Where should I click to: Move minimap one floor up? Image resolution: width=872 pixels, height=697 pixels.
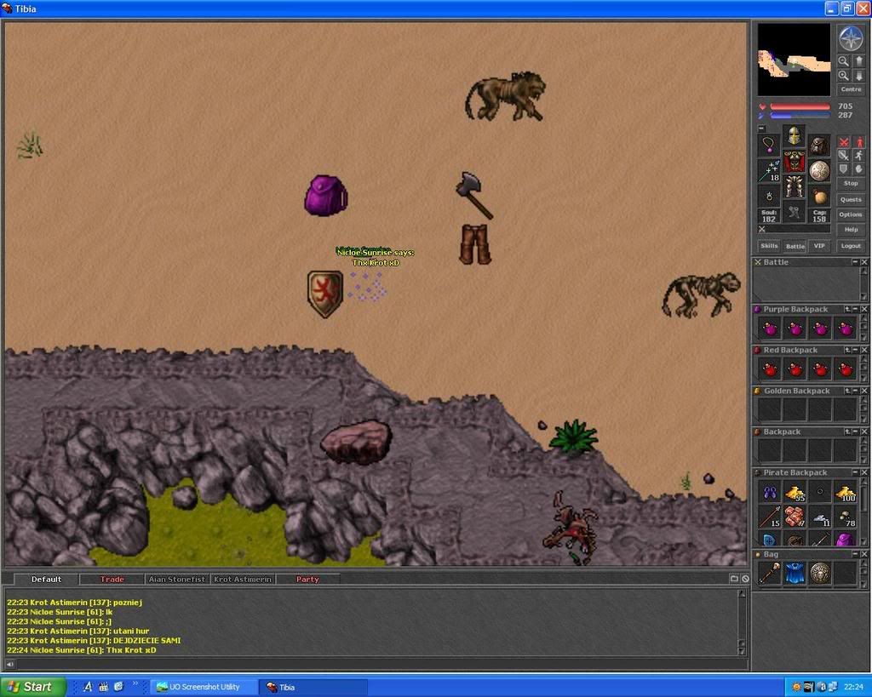click(x=859, y=61)
